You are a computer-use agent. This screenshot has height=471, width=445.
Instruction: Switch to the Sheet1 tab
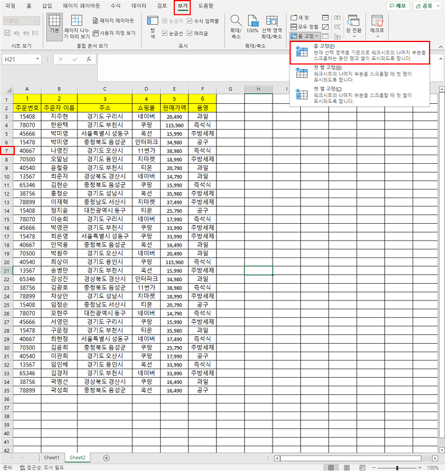pos(51,457)
